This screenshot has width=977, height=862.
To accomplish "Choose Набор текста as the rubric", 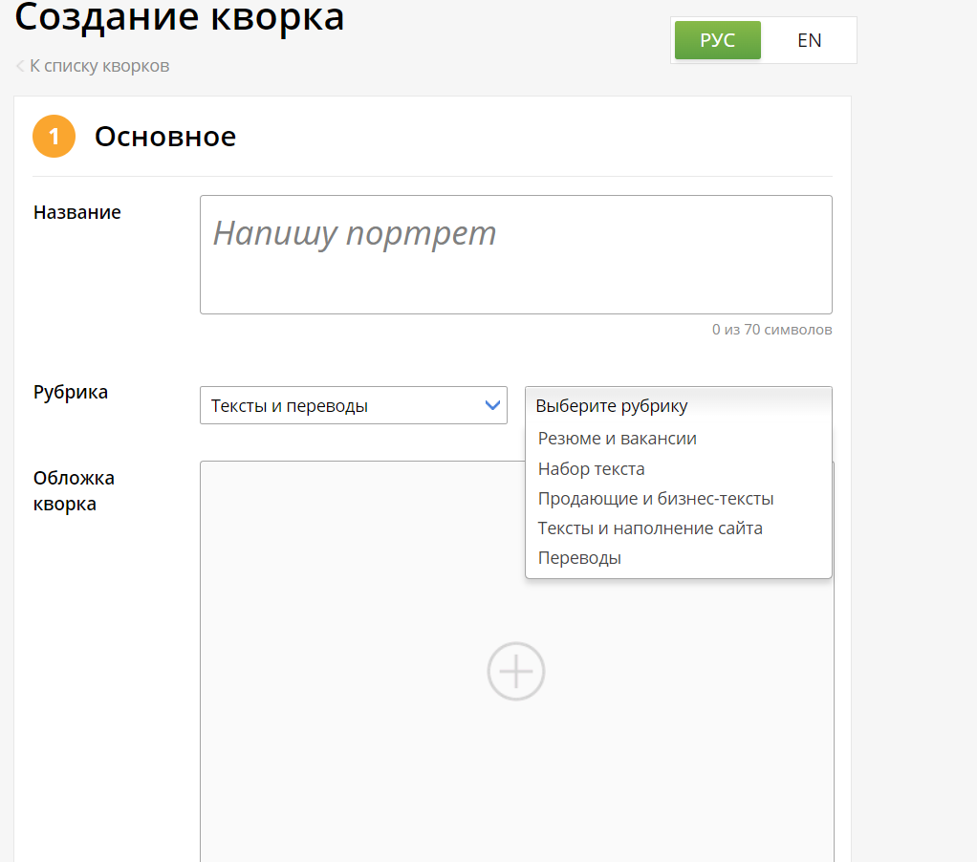I will (x=590, y=468).
